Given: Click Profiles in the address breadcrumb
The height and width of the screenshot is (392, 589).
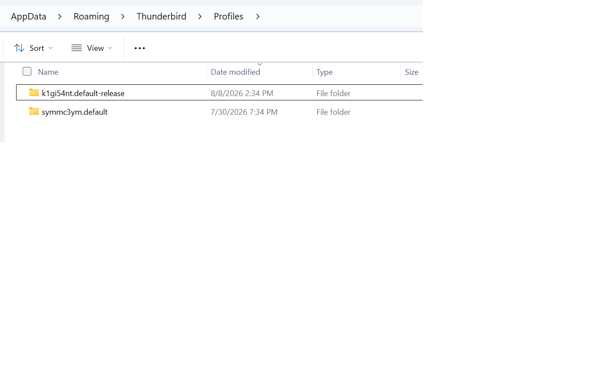Looking at the screenshot, I should click(229, 17).
